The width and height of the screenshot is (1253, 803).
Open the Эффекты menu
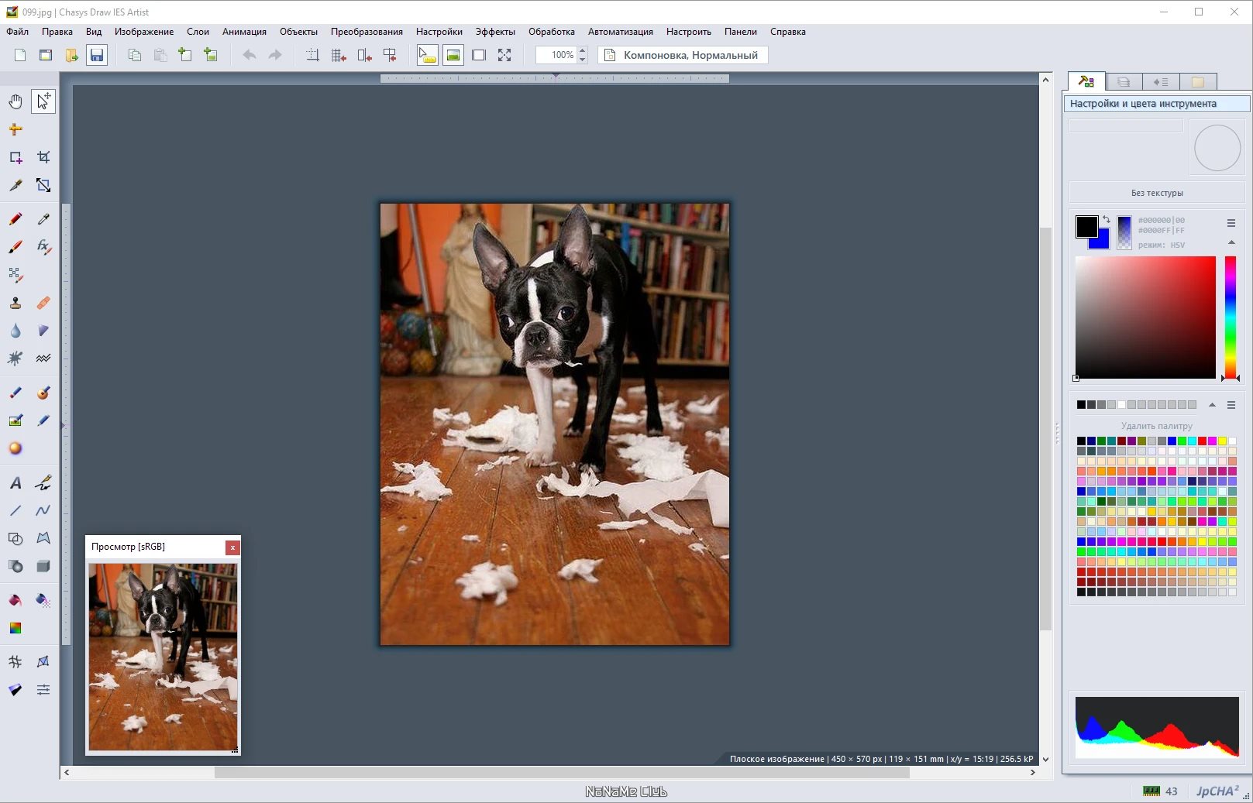[495, 32]
